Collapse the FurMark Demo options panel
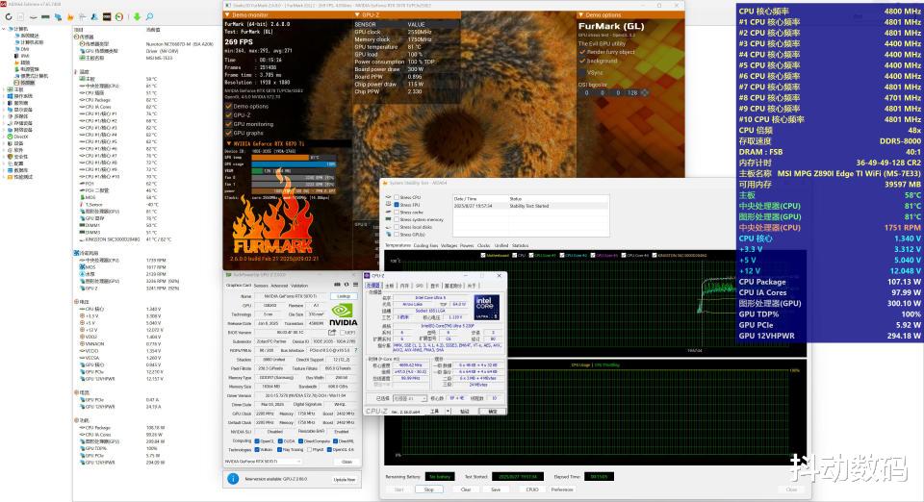The width and height of the screenshot is (924, 502). tap(580, 15)
